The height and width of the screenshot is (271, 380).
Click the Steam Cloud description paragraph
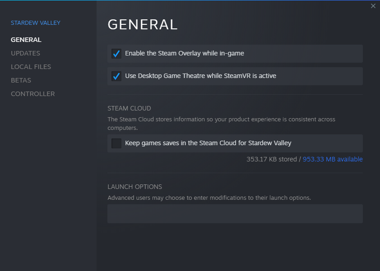click(x=222, y=124)
